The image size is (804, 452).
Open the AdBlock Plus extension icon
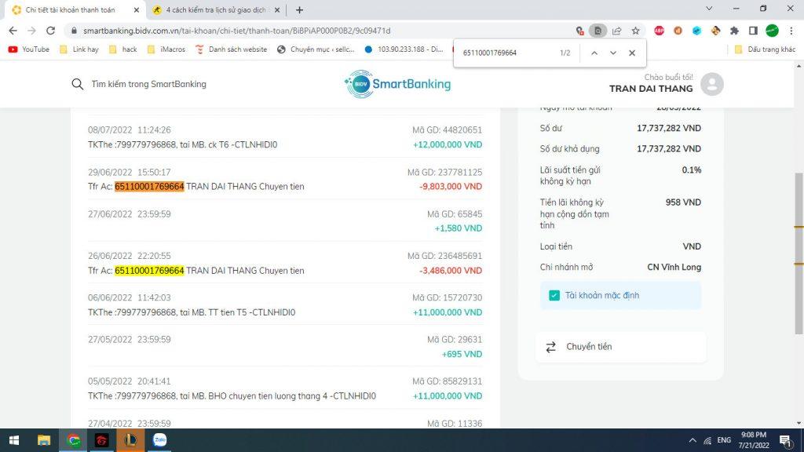point(659,31)
